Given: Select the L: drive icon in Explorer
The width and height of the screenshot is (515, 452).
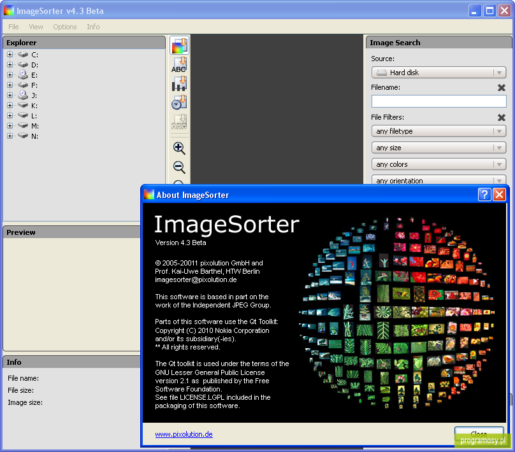Looking at the screenshot, I should click(x=23, y=115).
